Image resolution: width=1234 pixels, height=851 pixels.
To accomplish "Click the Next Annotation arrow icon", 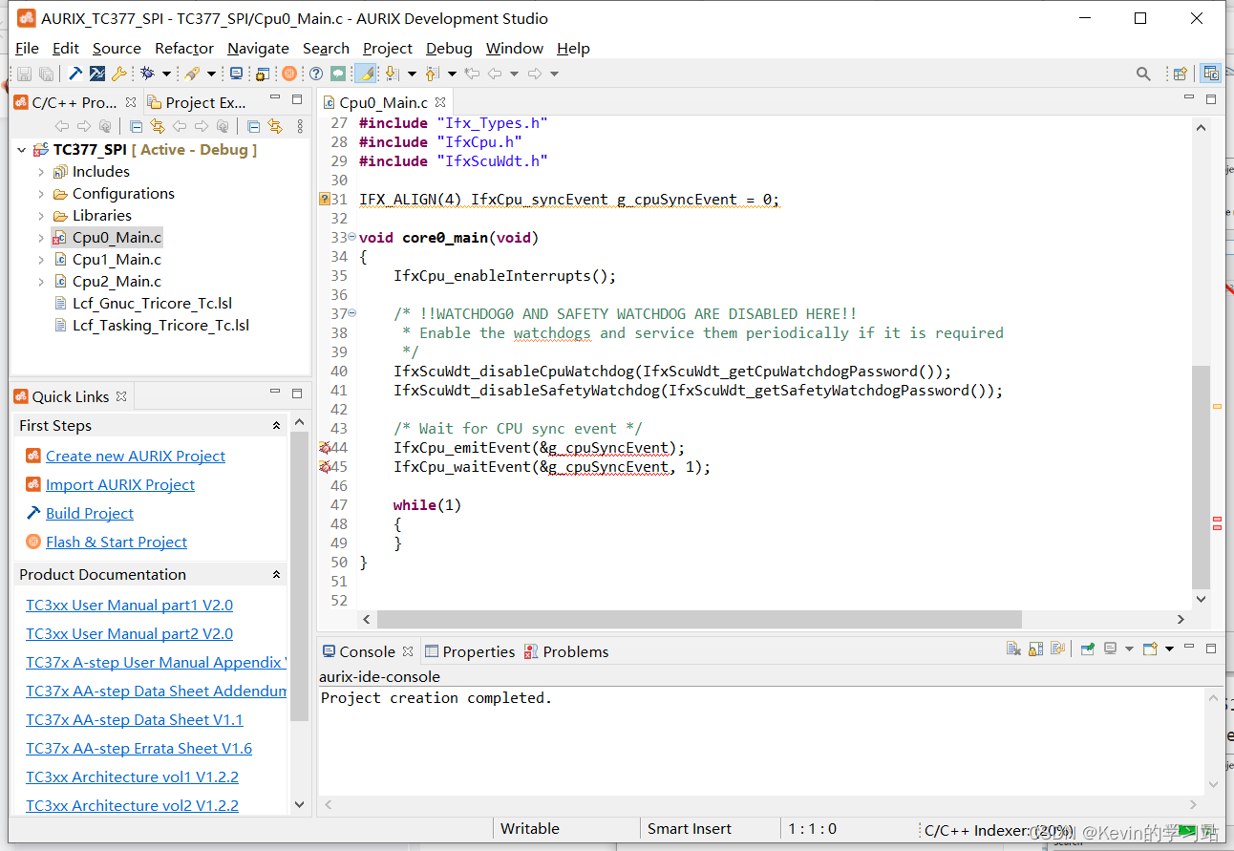I will [392, 74].
